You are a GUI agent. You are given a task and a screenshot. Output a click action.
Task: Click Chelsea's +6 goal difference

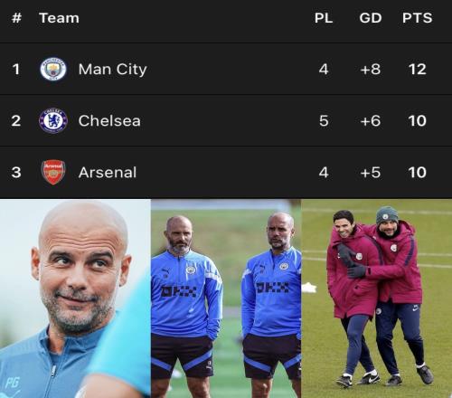coord(371,121)
